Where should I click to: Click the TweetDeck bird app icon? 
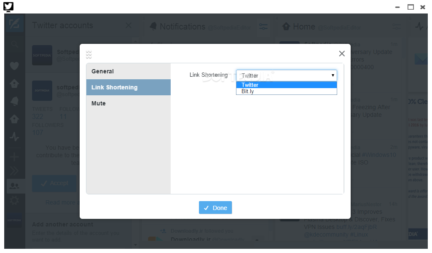(8, 7)
